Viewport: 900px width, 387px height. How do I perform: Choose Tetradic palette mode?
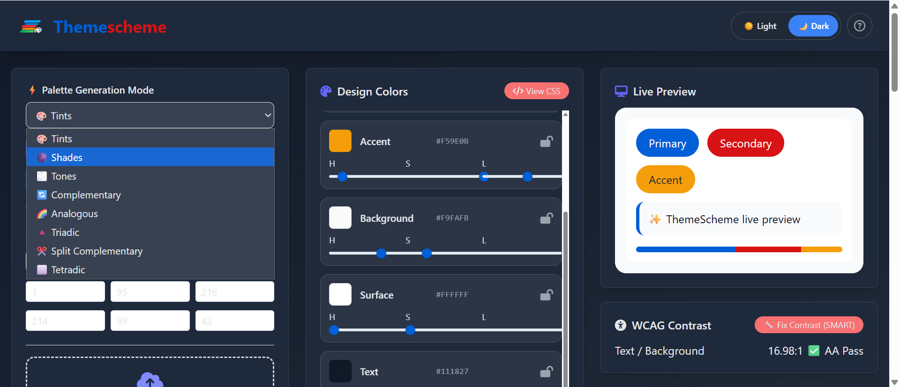[150, 270]
